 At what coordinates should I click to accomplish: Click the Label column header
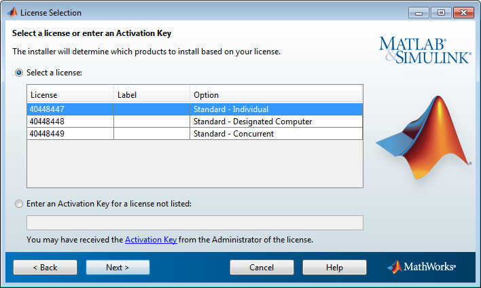point(152,95)
